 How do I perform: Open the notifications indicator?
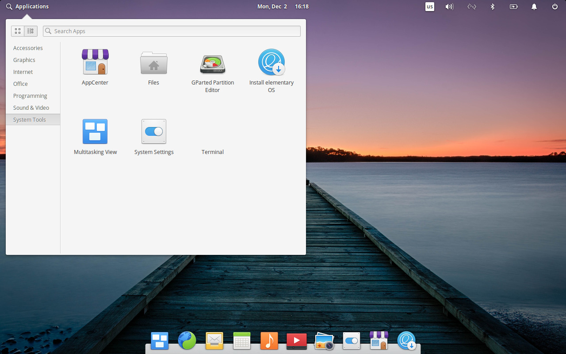tap(534, 7)
